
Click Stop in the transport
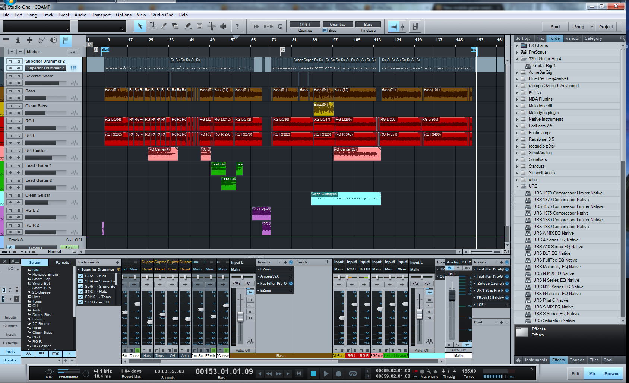click(313, 373)
